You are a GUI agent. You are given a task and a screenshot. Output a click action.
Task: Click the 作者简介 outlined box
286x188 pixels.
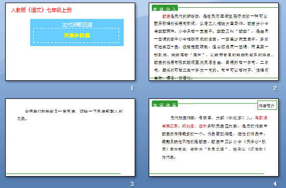click(x=267, y=105)
